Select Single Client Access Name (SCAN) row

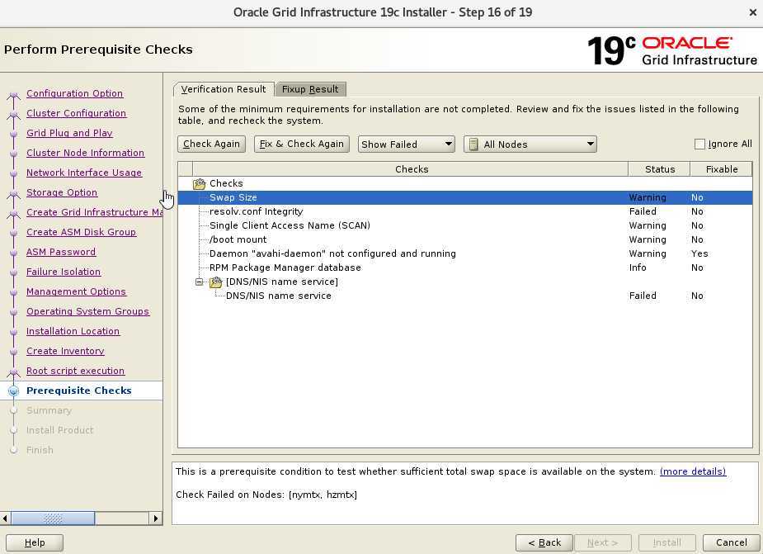pos(464,225)
